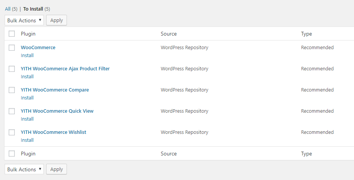The height and width of the screenshot is (180, 354).
Task: Open the WooCommerce plugin title link
Action: pyautogui.click(x=38, y=47)
